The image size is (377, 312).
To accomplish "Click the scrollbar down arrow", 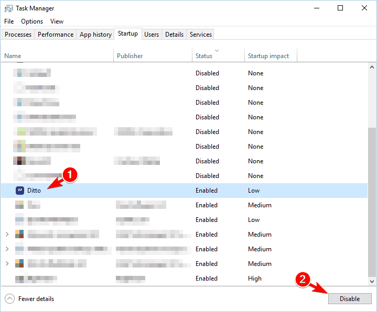I will tap(372, 282).
